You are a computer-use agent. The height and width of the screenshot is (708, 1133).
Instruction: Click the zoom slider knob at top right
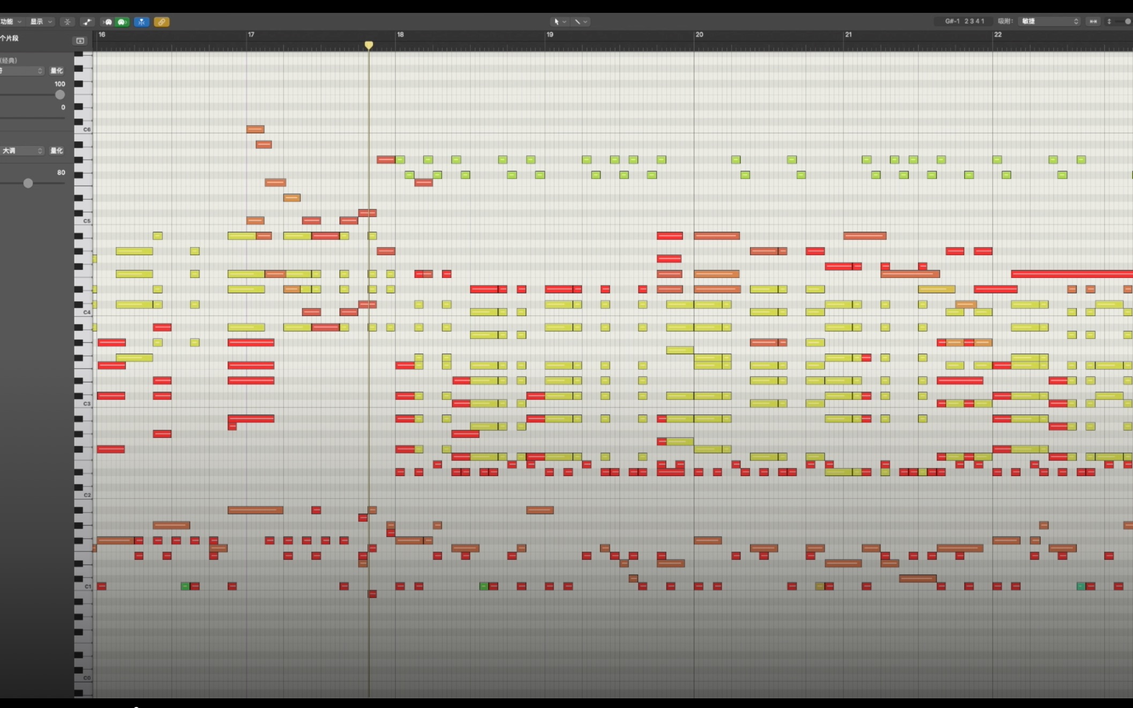(1127, 21)
